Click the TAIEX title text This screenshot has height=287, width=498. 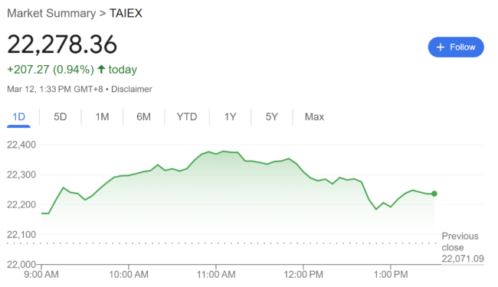(126, 13)
